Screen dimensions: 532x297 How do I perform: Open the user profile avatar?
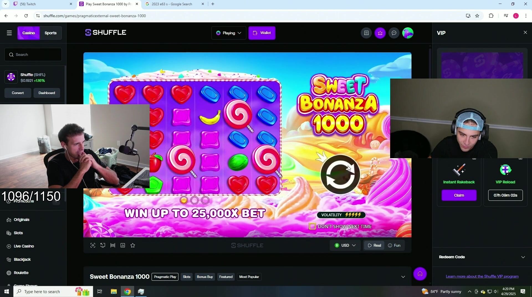[408, 33]
